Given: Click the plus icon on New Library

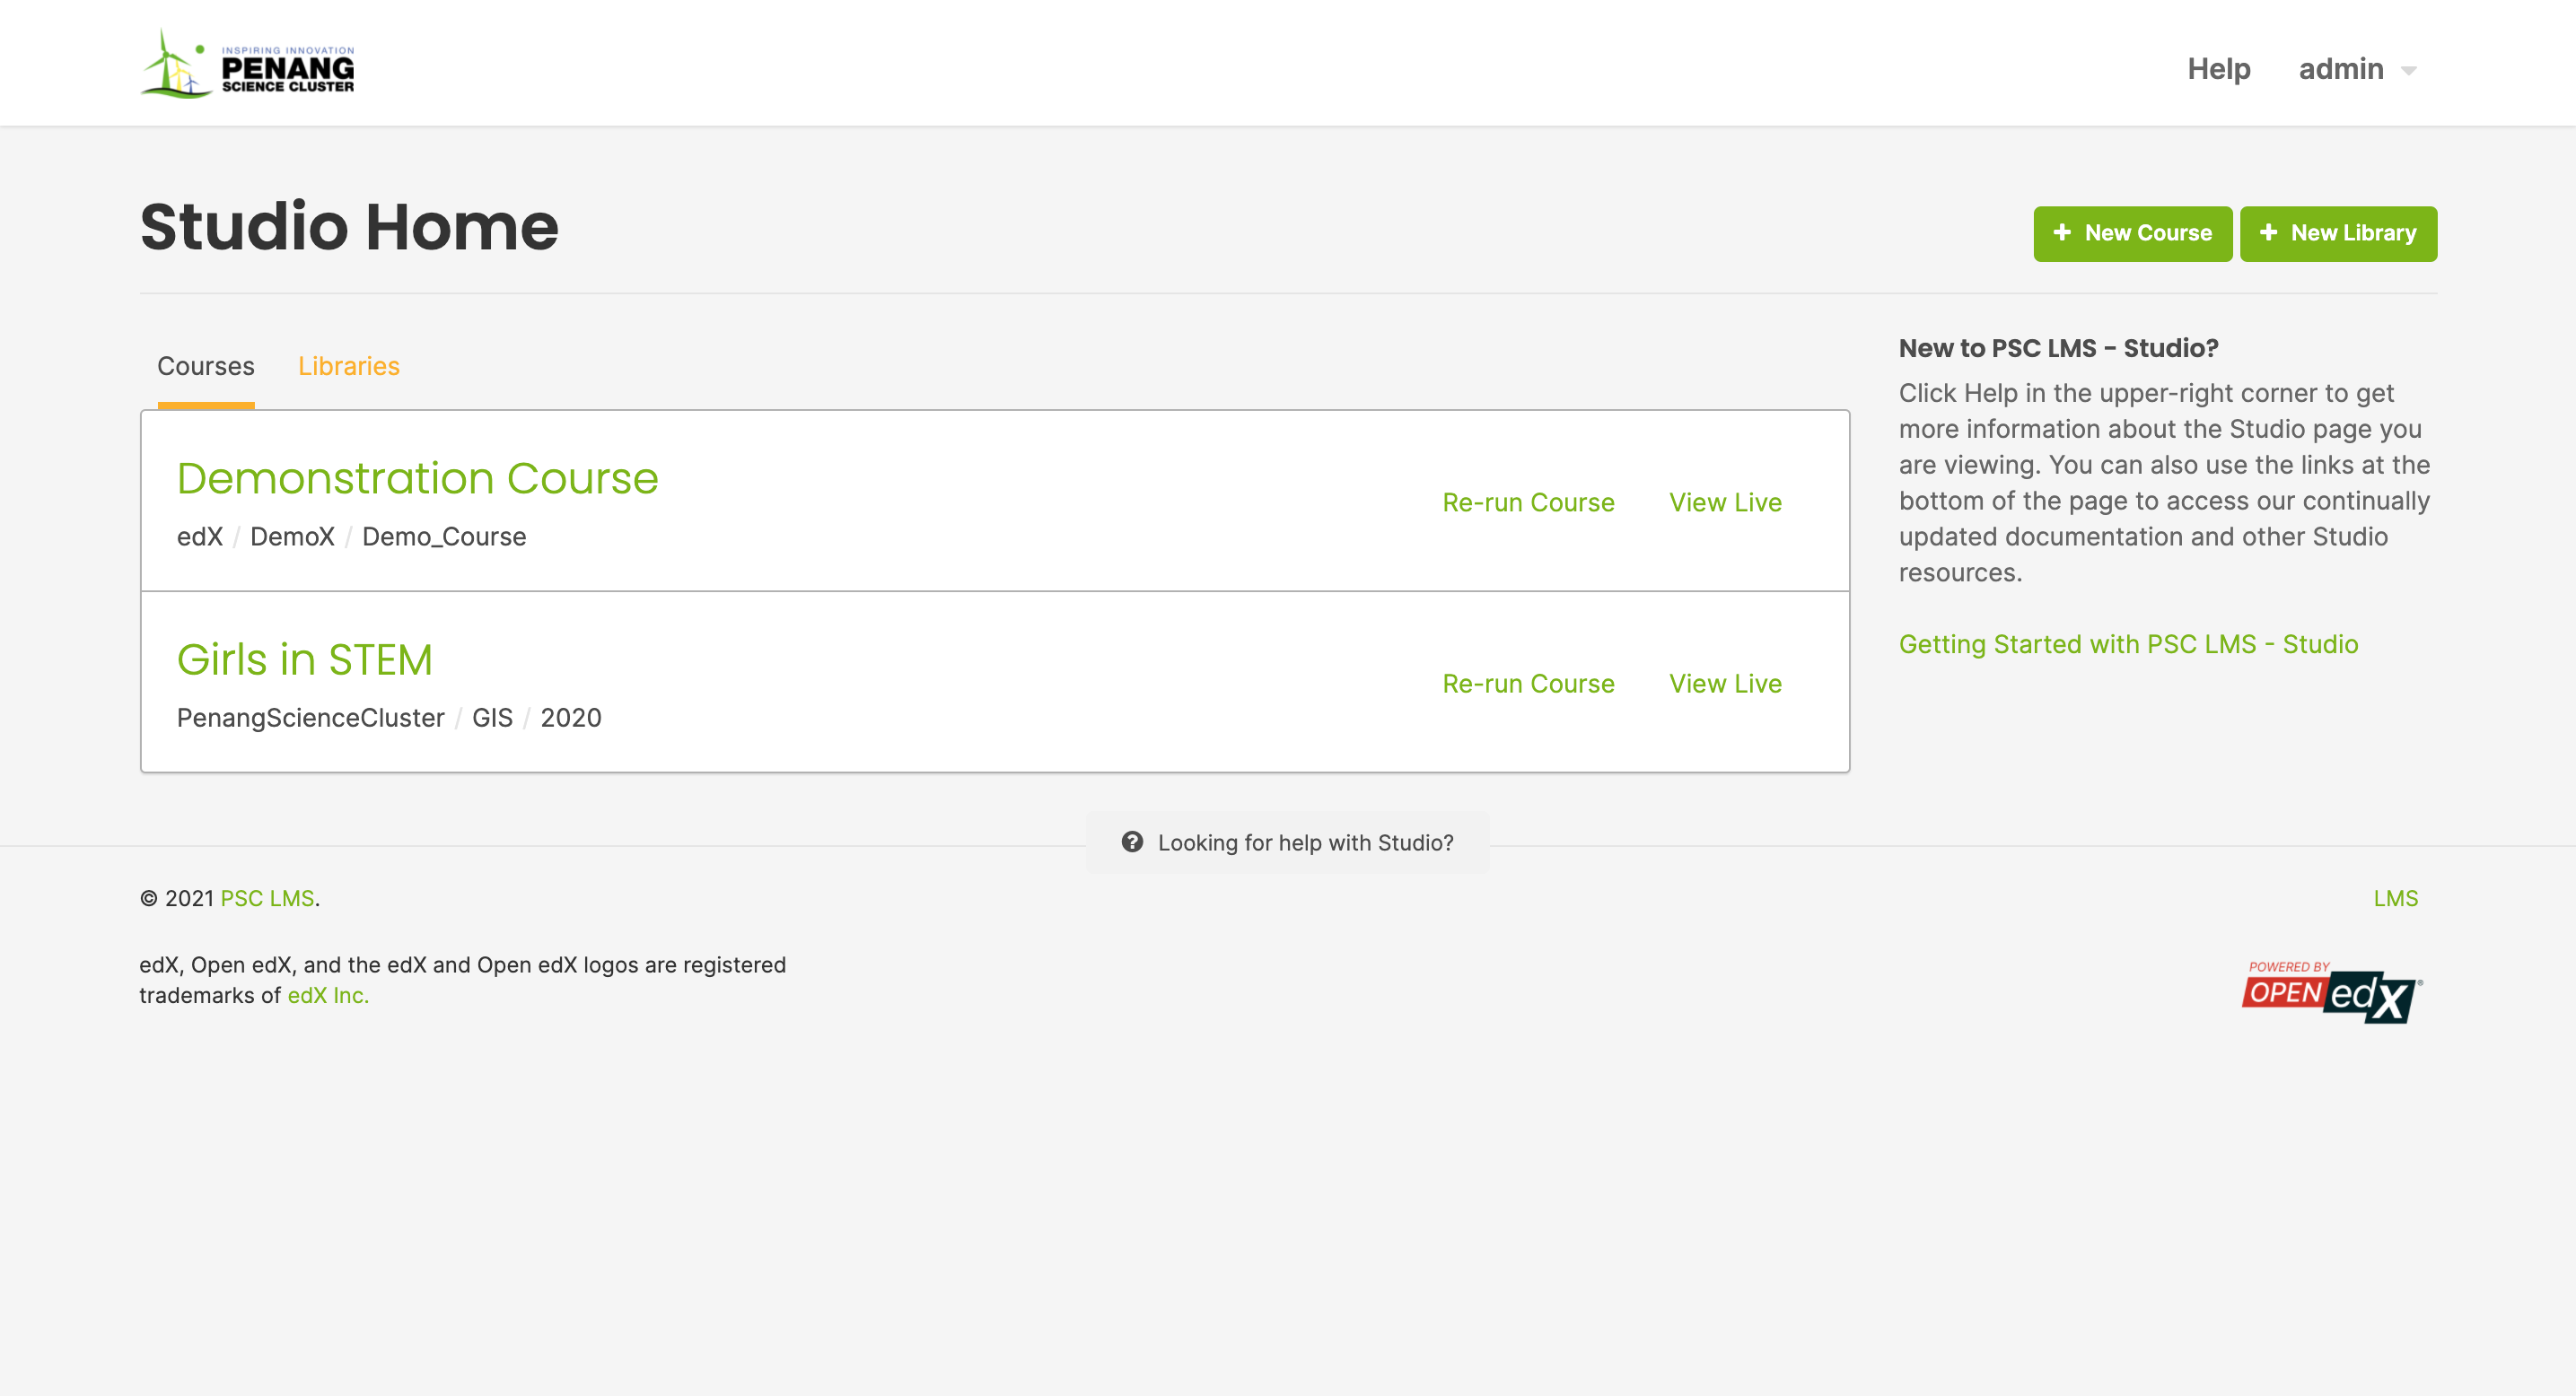Looking at the screenshot, I should coord(2268,233).
